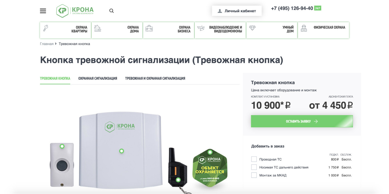
Task: Click the diamond icon for Умный дом
Action: point(252,28)
